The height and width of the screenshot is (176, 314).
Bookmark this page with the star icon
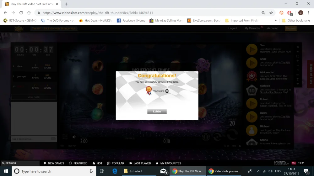(271, 13)
